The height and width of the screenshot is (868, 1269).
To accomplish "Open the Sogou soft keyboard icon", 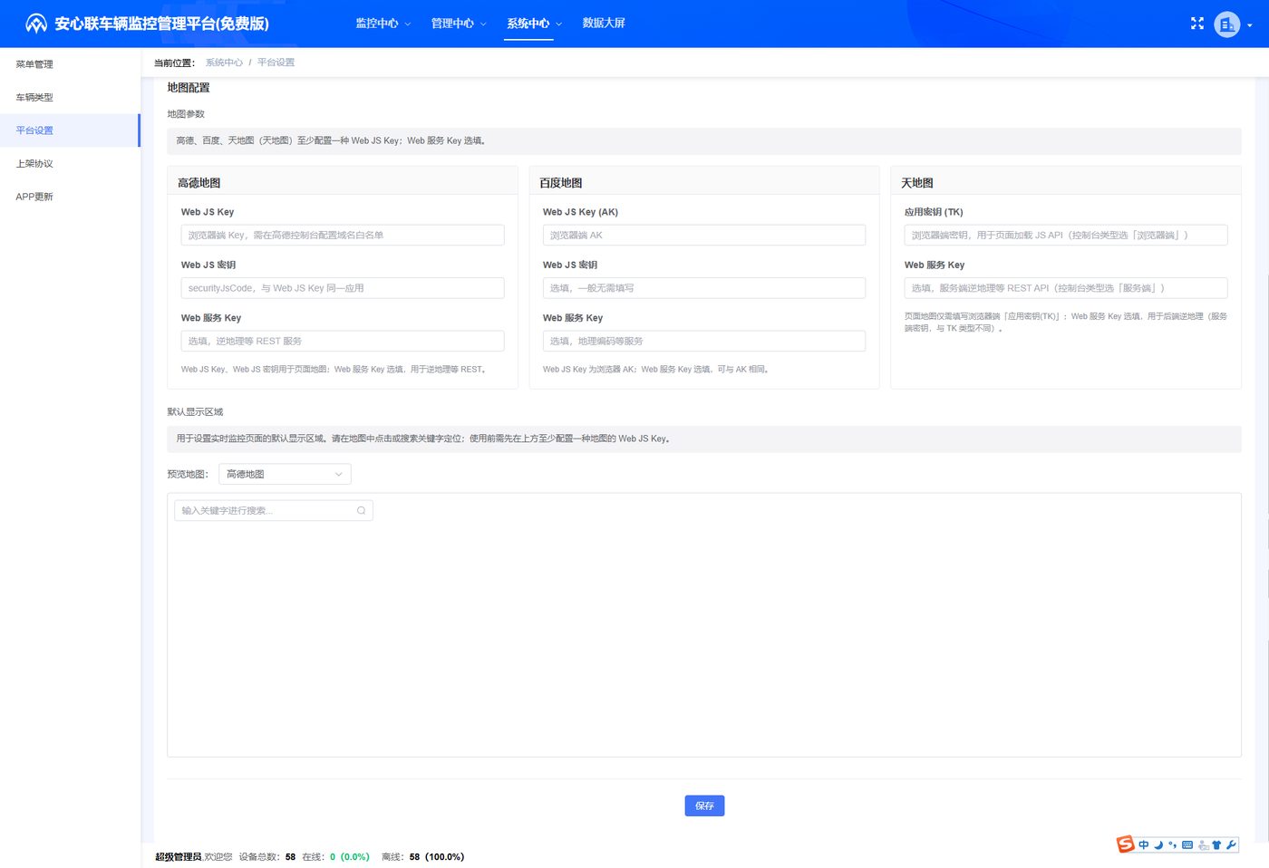I will [1187, 844].
